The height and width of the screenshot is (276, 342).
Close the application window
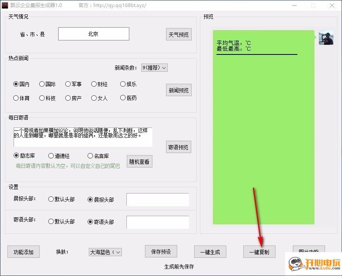(332, 5)
